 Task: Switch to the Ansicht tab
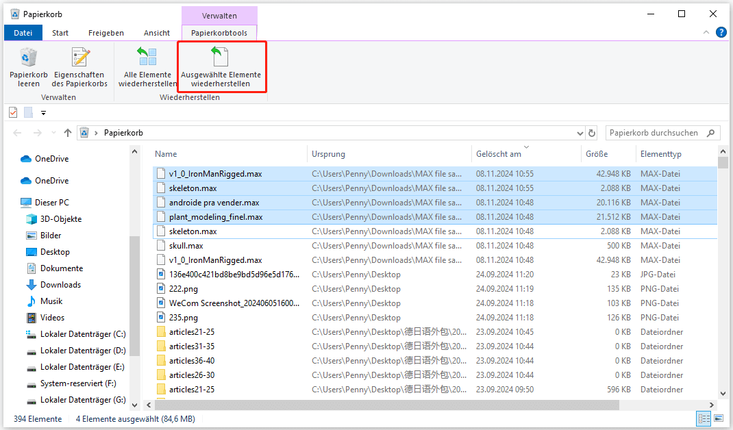coord(157,33)
